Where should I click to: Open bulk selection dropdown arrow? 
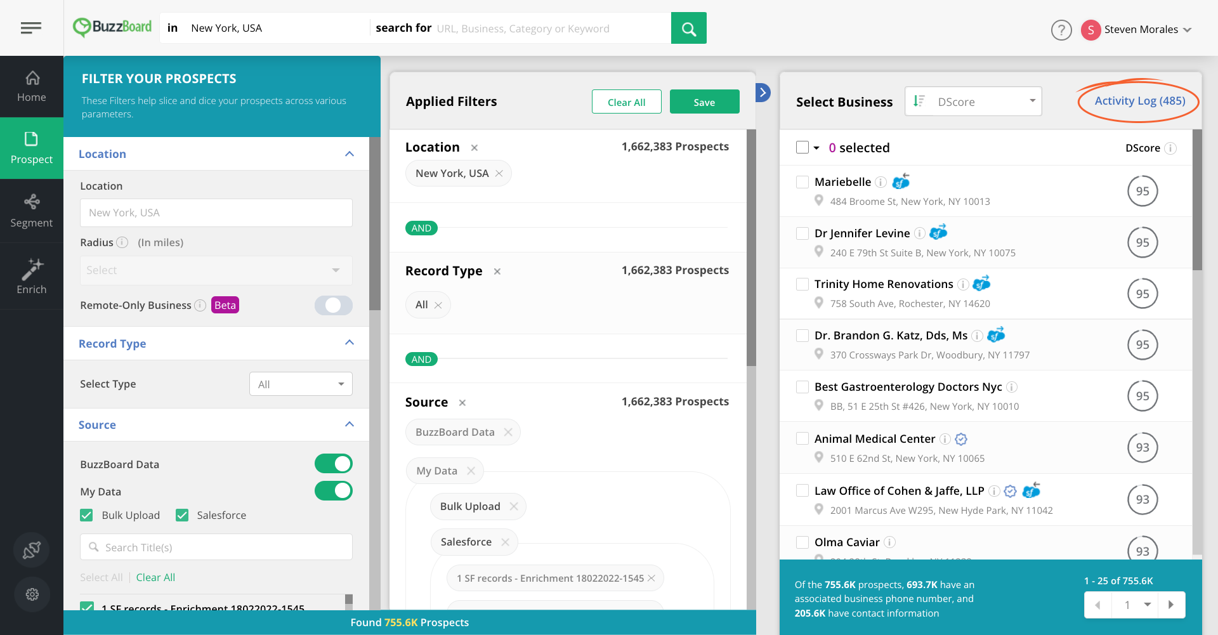[816, 148]
